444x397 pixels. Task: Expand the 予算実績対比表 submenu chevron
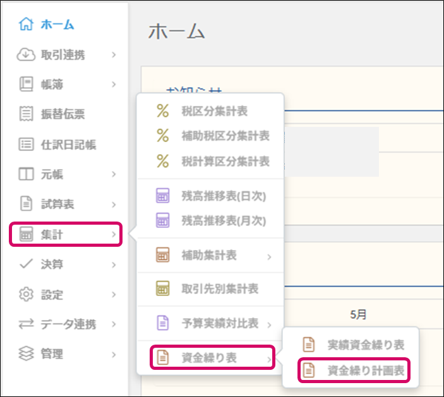(269, 324)
